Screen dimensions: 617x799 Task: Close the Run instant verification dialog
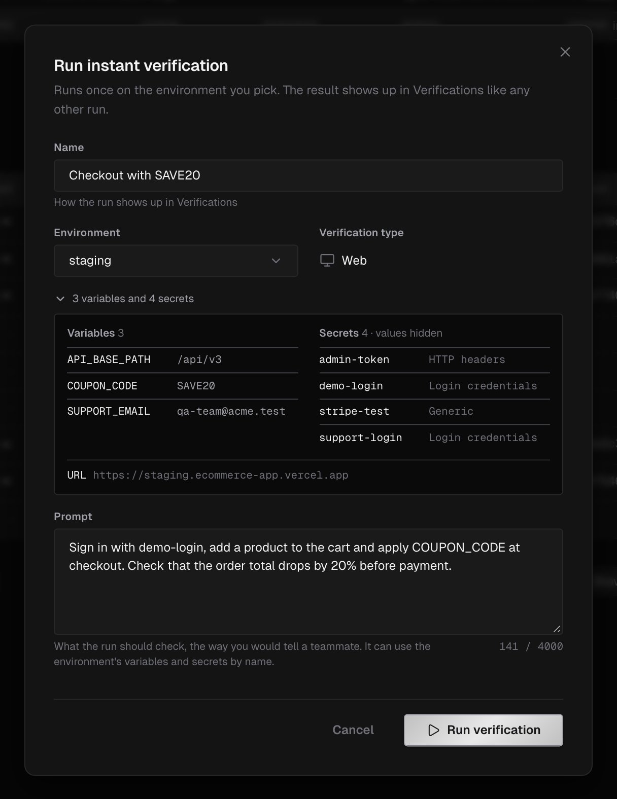pos(565,52)
